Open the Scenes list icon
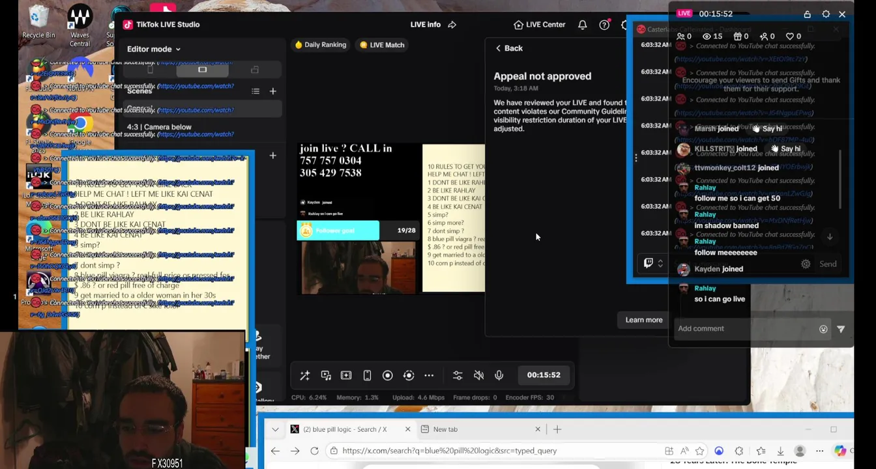 [x=255, y=91]
